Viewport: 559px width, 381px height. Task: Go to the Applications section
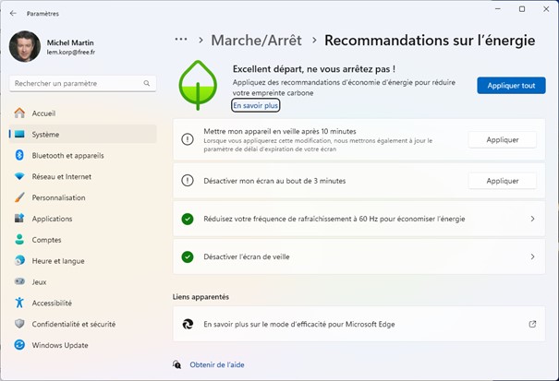point(52,219)
